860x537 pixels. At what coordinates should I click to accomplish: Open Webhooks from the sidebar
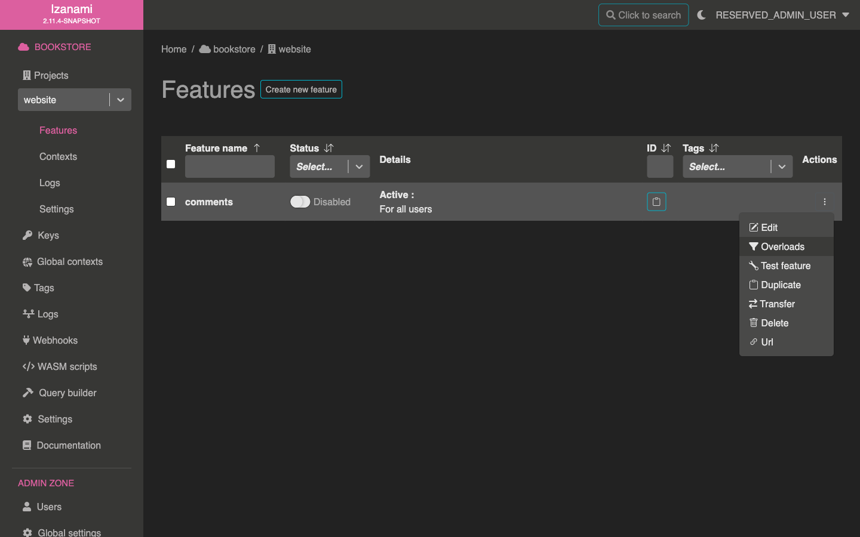click(55, 340)
